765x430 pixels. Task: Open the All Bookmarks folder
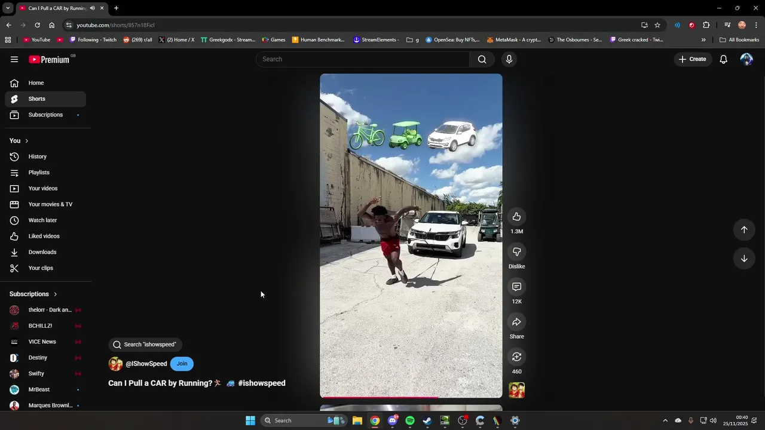point(739,40)
